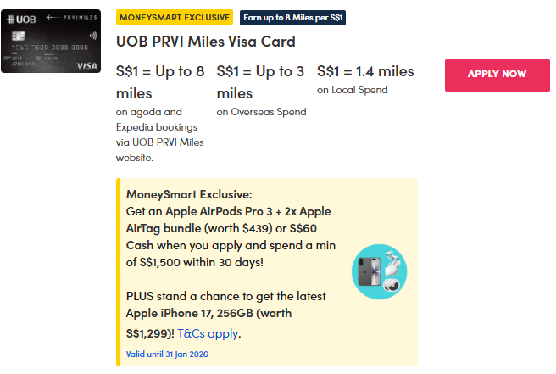Image resolution: width=556 pixels, height=374 pixels.
Task: Click the iPhone and AirPods promo image
Action: pos(379,273)
